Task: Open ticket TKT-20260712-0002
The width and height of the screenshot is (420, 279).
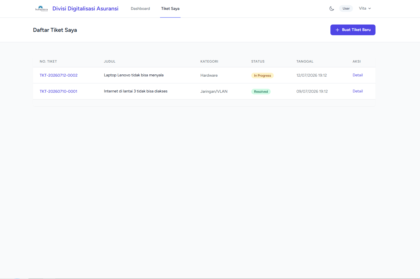Action: coord(59,75)
